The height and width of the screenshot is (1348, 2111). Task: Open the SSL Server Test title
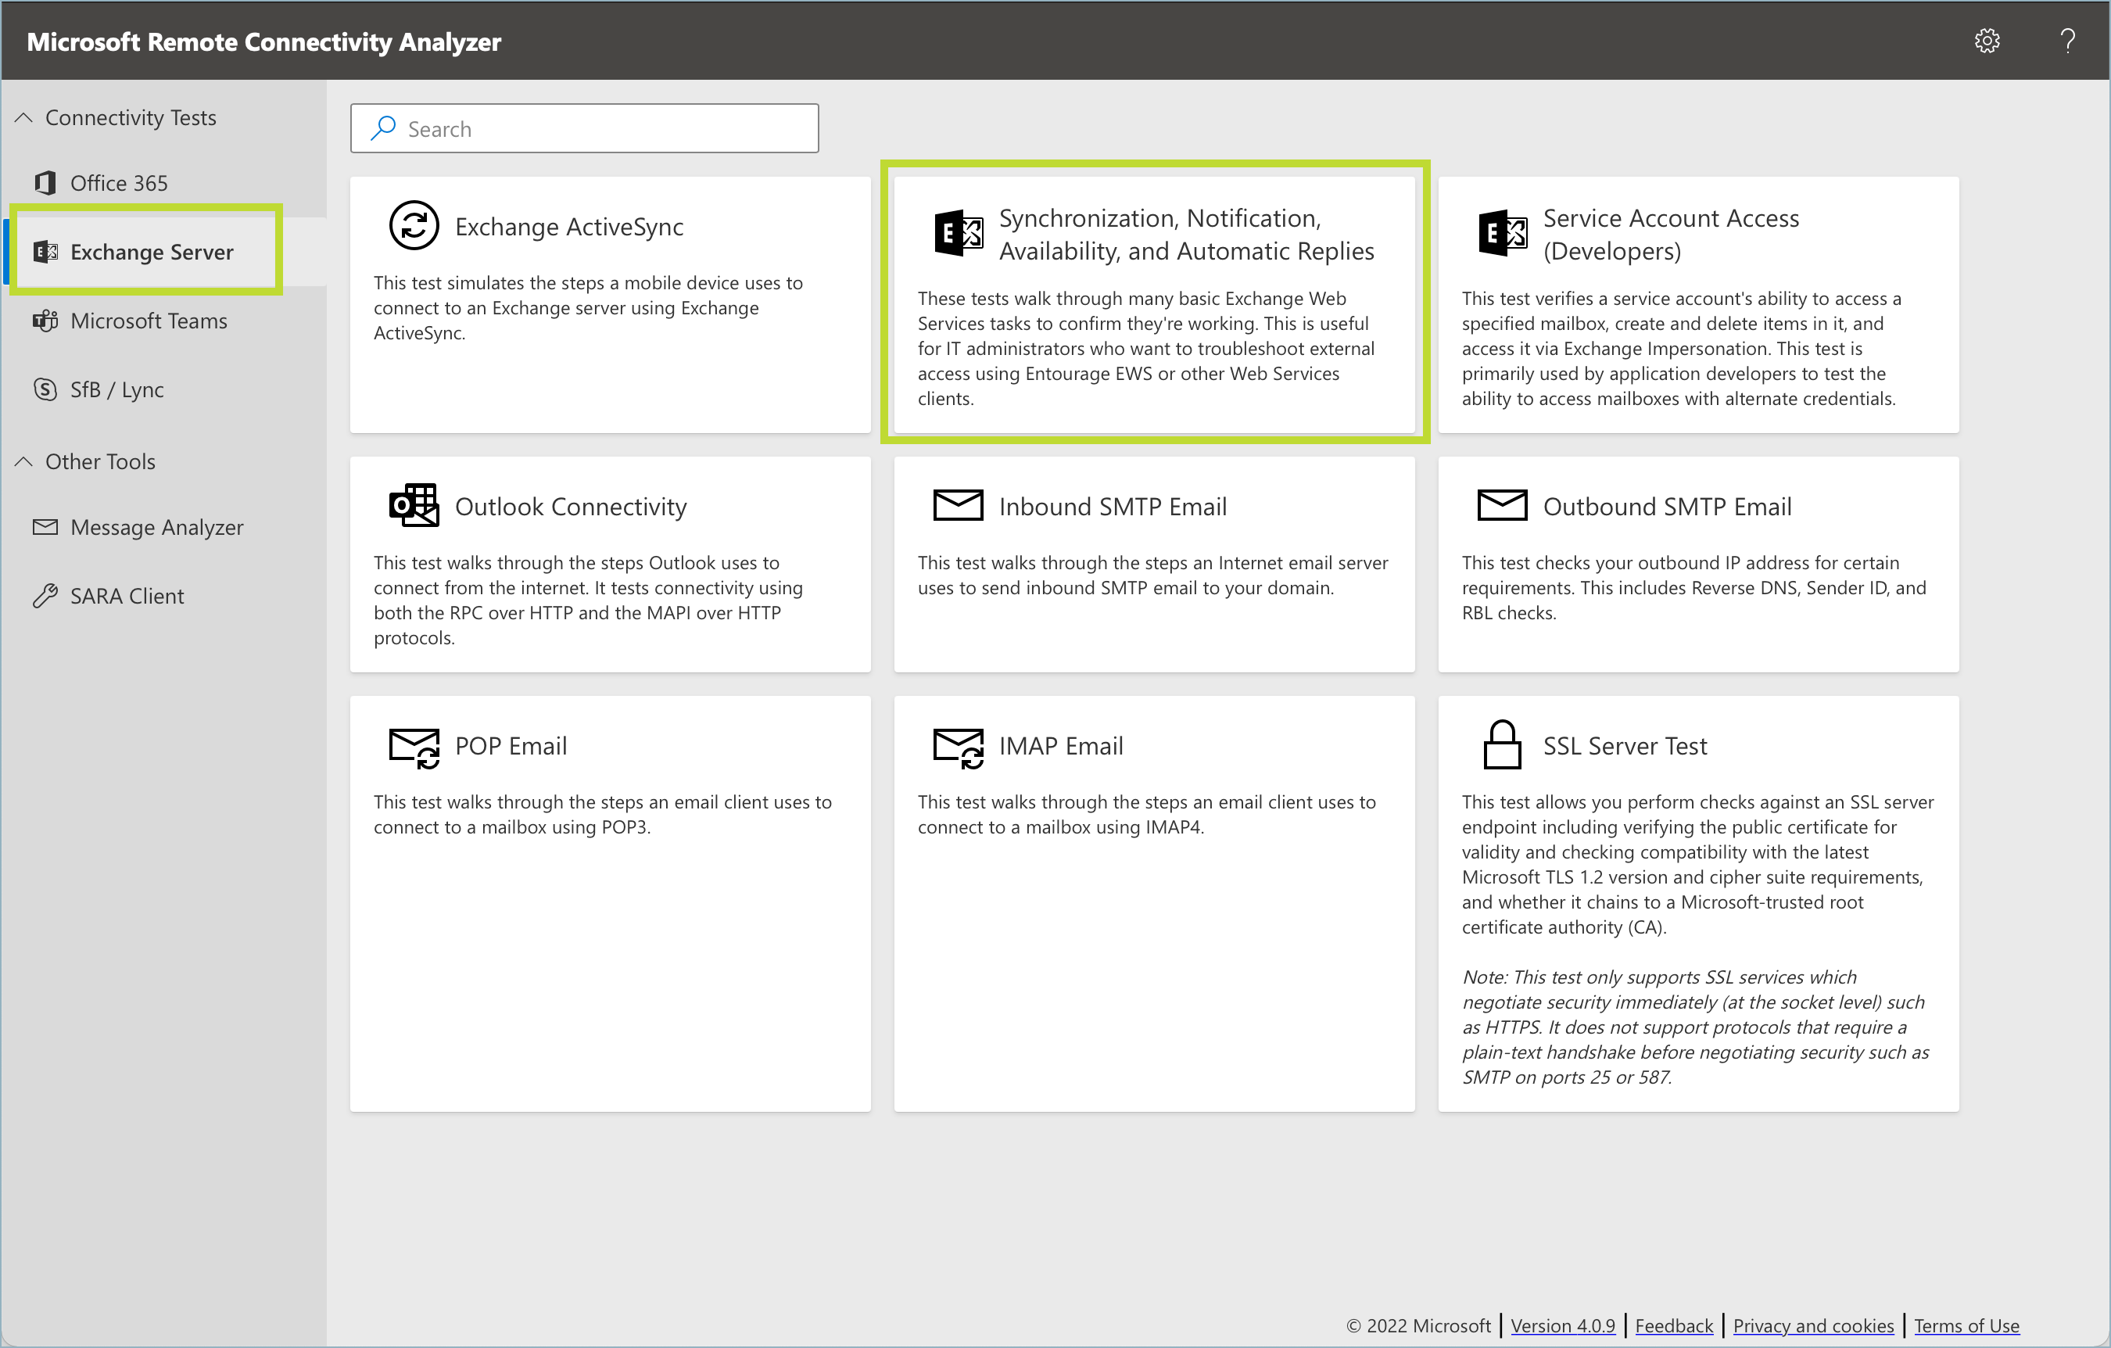pyautogui.click(x=1625, y=746)
